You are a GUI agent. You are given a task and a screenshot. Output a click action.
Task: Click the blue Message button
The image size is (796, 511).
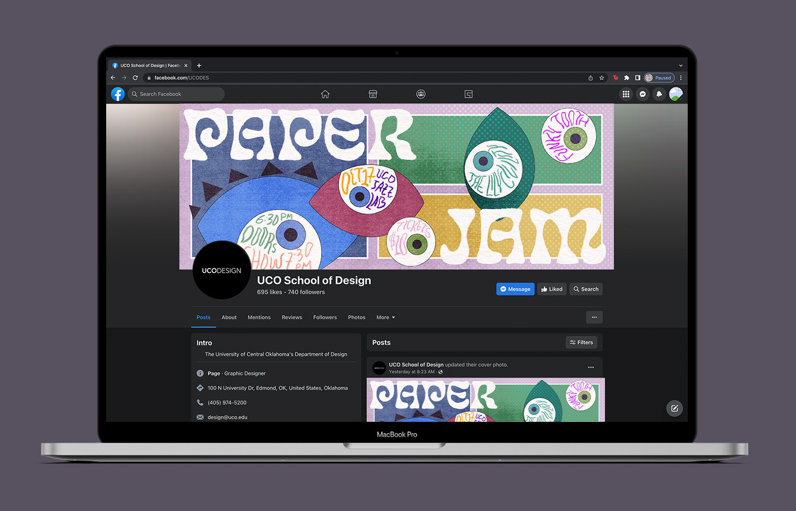click(x=515, y=289)
